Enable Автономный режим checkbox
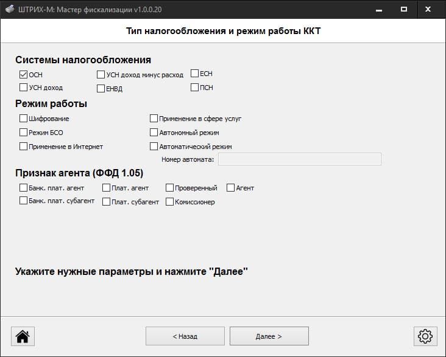The image size is (446, 357). (154, 132)
